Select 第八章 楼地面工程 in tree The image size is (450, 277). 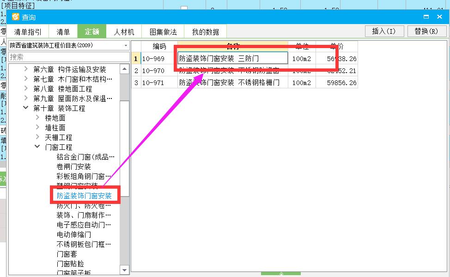pyautogui.click(x=62, y=89)
